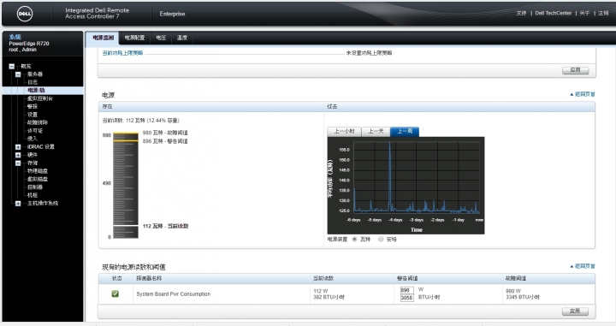Screen dimensions: 616x326
Task: Click the 未设置功耗上限策略 value text
Action: pos(369,53)
